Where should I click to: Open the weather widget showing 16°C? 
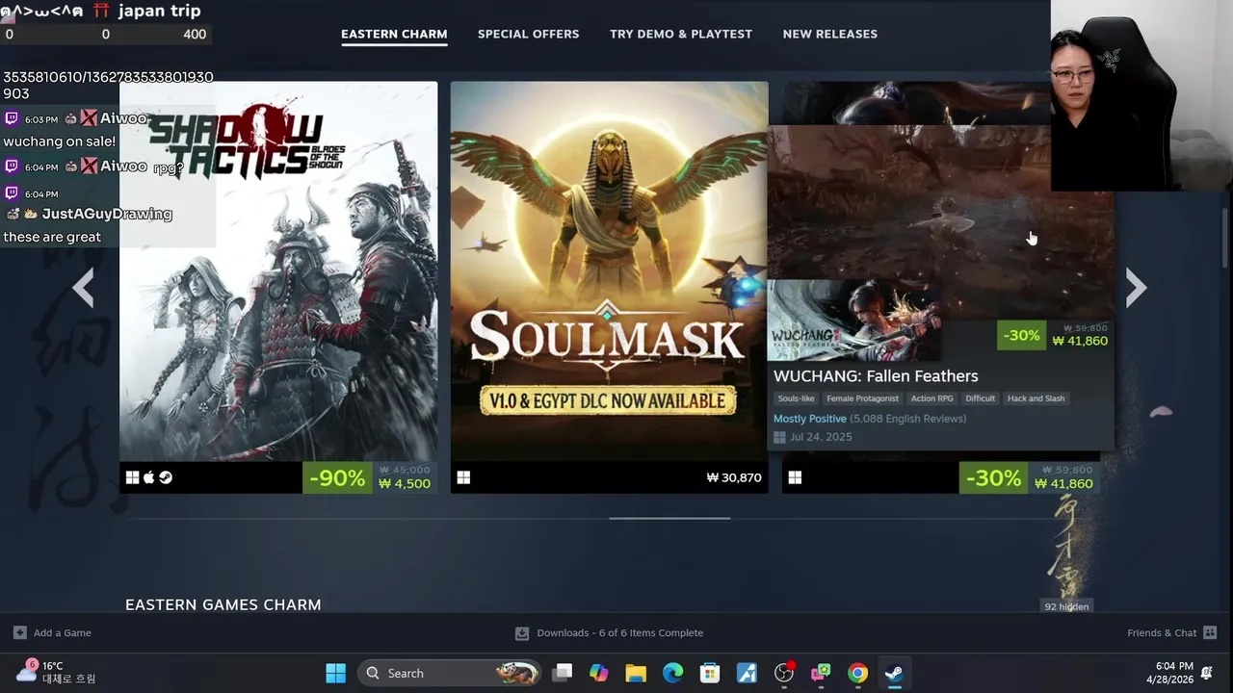(x=56, y=672)
